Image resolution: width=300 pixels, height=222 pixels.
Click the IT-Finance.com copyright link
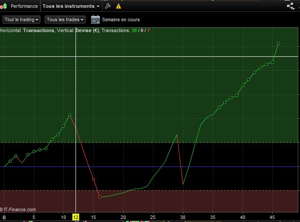coord(18,209)
